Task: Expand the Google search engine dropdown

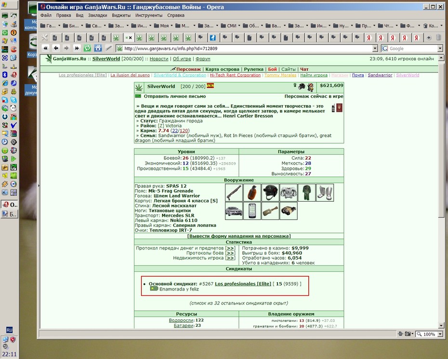Action: pyautogui.click(x=440, y=49)
